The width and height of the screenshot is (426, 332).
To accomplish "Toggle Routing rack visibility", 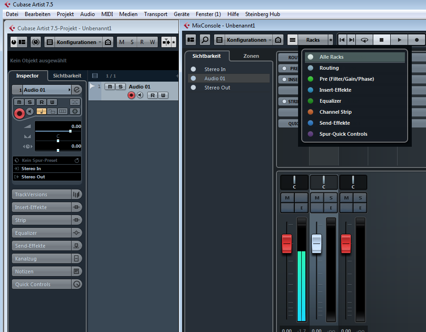I will pos(355,68).
